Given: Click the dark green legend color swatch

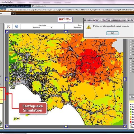Looking at the screenshot, I should [x=131, y=109].
